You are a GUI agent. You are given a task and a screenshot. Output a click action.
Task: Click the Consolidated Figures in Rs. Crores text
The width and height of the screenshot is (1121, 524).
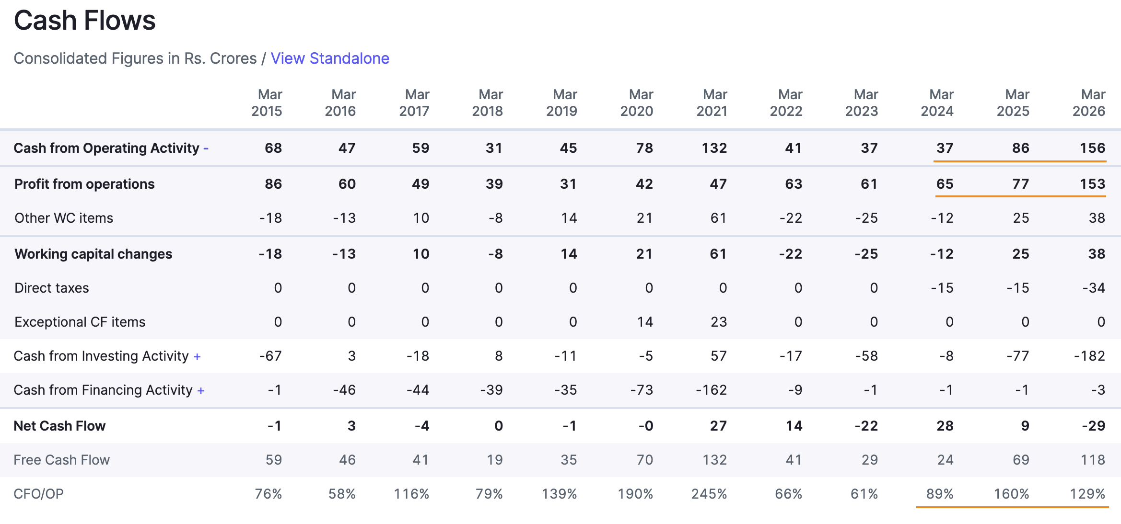pyautogui.click(x=135, y=58)
